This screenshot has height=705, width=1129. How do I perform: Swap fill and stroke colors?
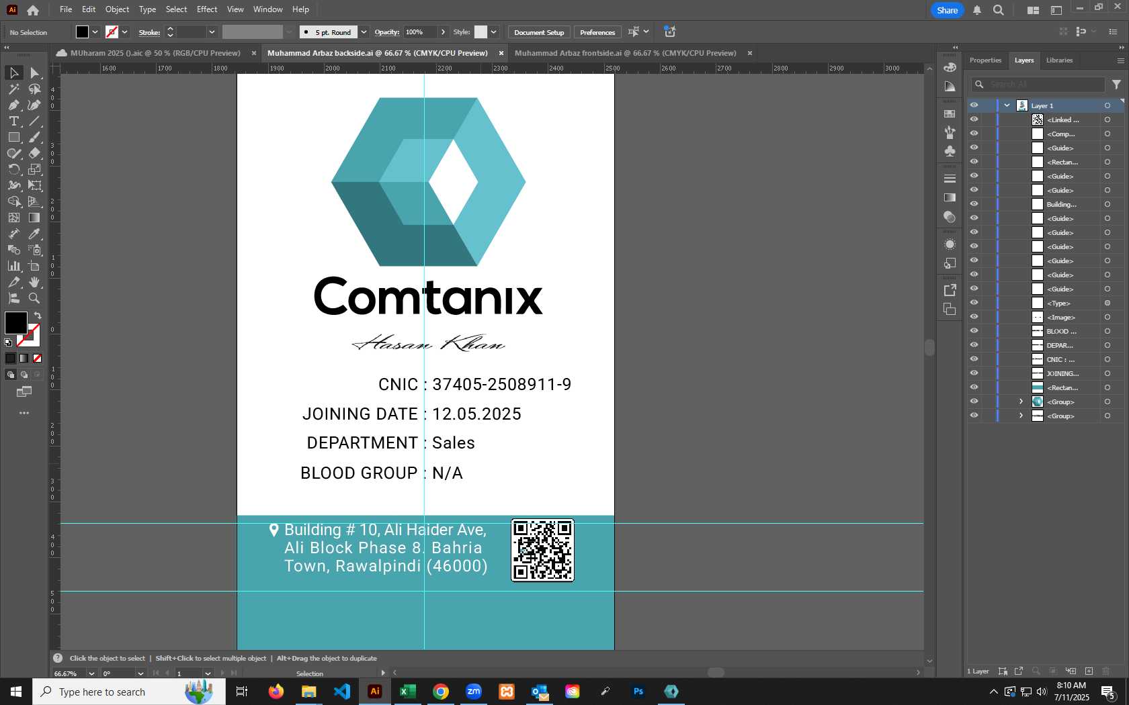(x=38, y=316)
